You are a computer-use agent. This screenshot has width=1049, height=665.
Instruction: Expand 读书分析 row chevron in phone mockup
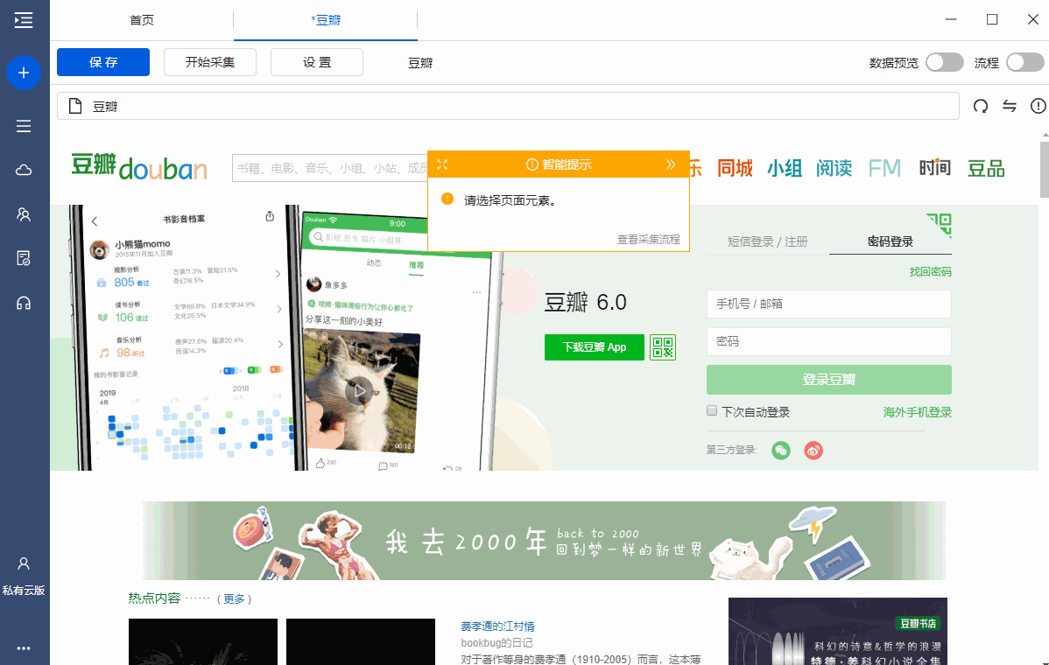click(279, 309)
